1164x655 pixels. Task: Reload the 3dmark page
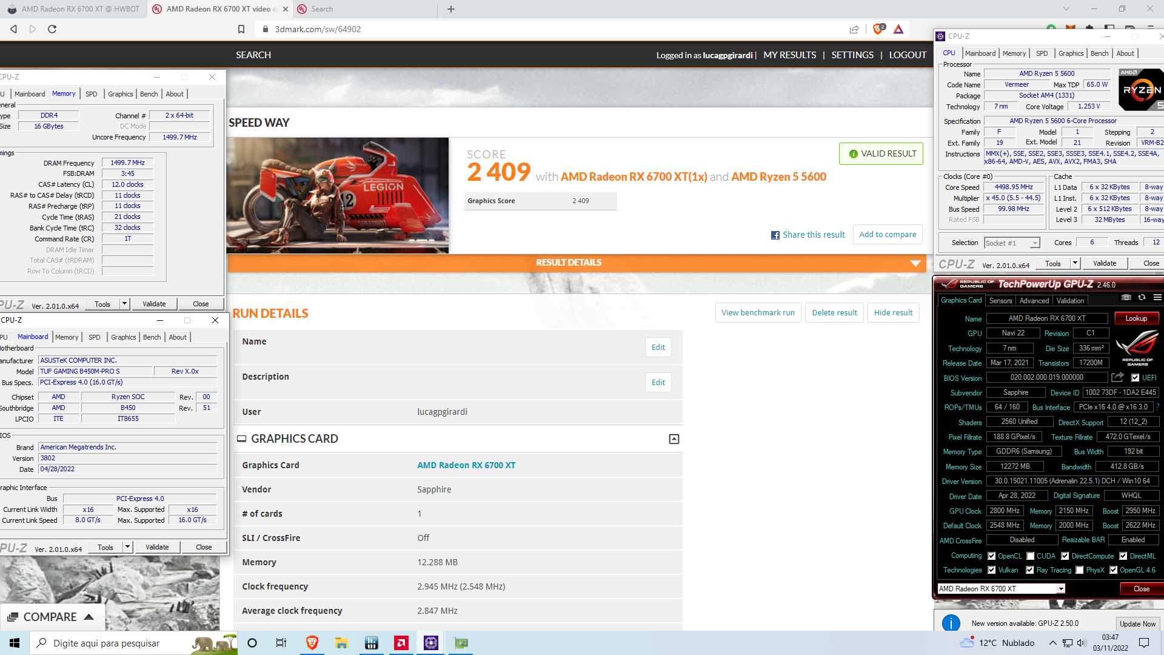click(x=52, y=29)
